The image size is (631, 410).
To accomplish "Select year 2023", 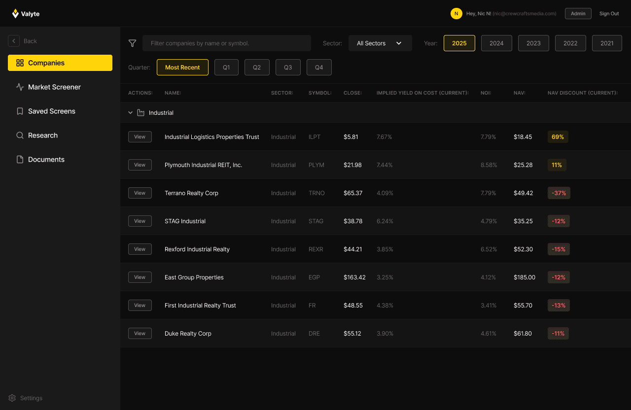I will coord(533,43).
